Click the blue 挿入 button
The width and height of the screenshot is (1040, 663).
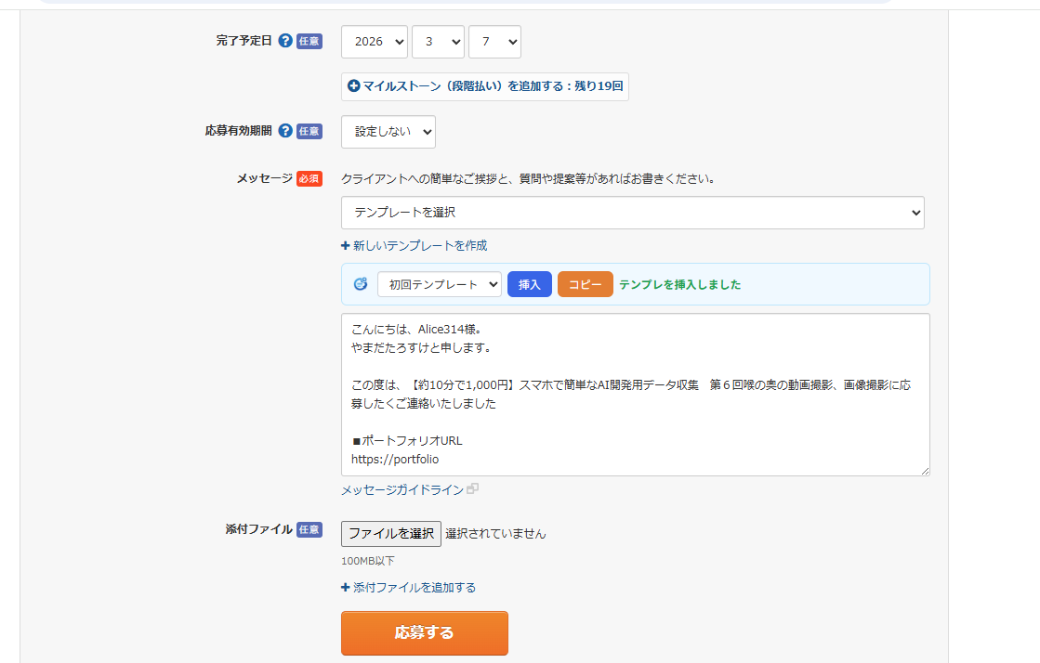tap(529, 284)
